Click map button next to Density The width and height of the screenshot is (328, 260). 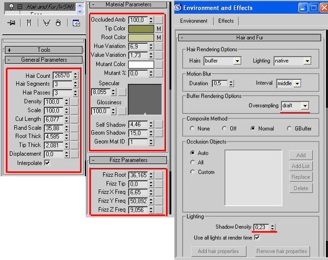[x=74, y=102]
